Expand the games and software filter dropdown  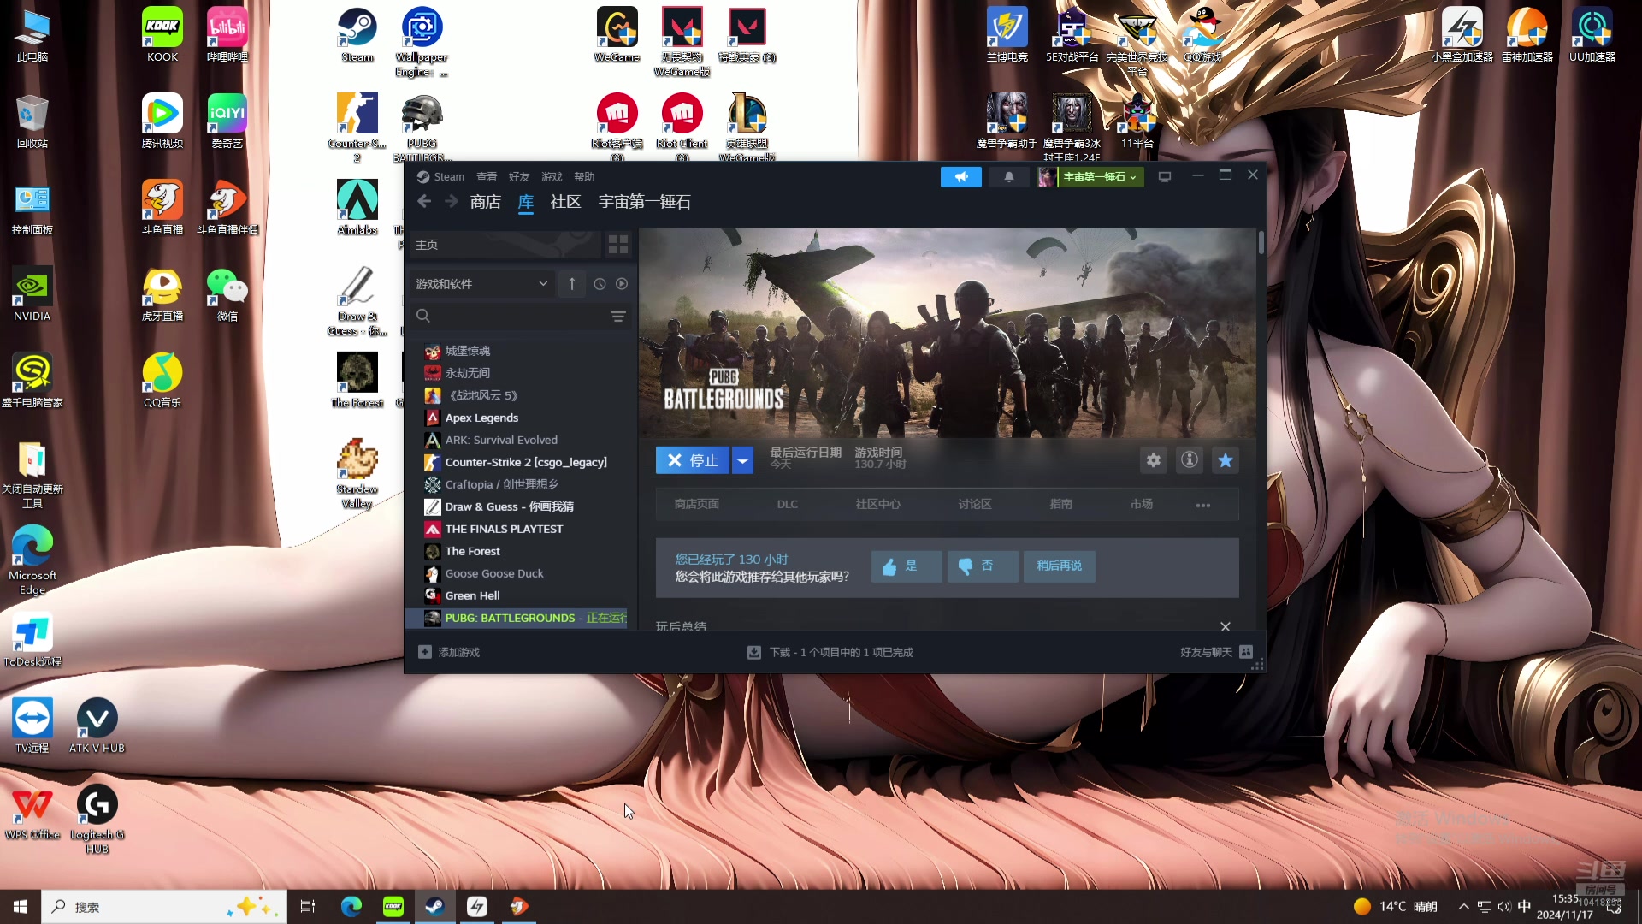[x=481, y=284]
